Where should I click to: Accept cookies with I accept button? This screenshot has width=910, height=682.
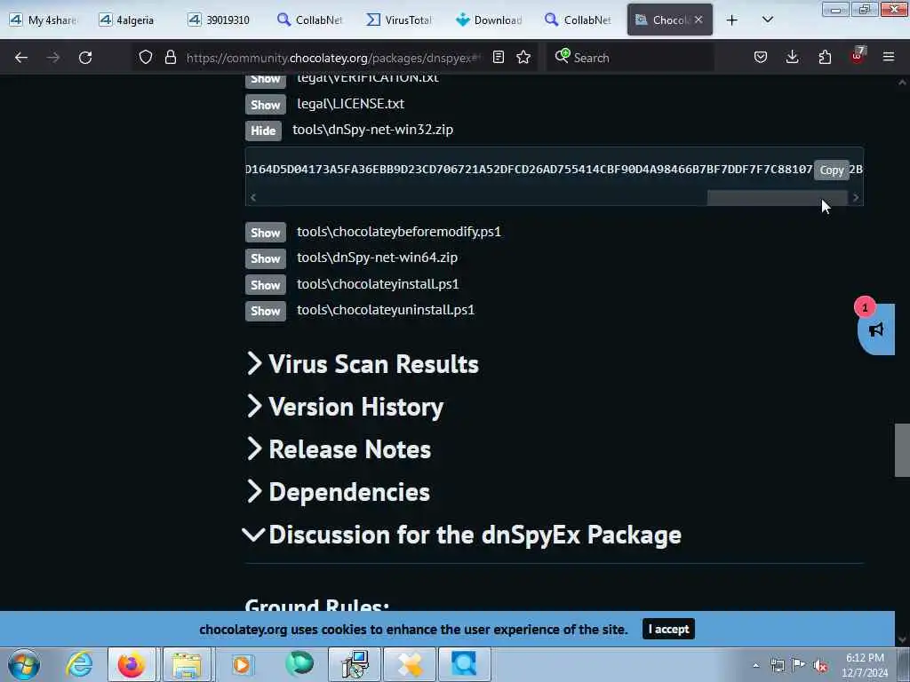click(x=668, y=630)
